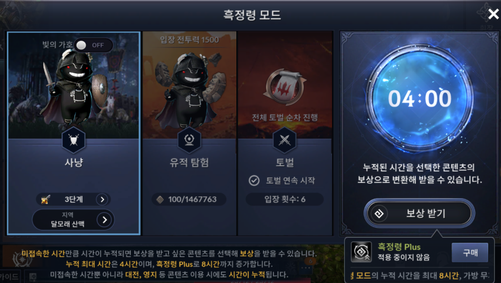Screen dimensions: 501x283
Task: Click the 토벌 crossed swords hexagon icon
Action: pos(284,140)
